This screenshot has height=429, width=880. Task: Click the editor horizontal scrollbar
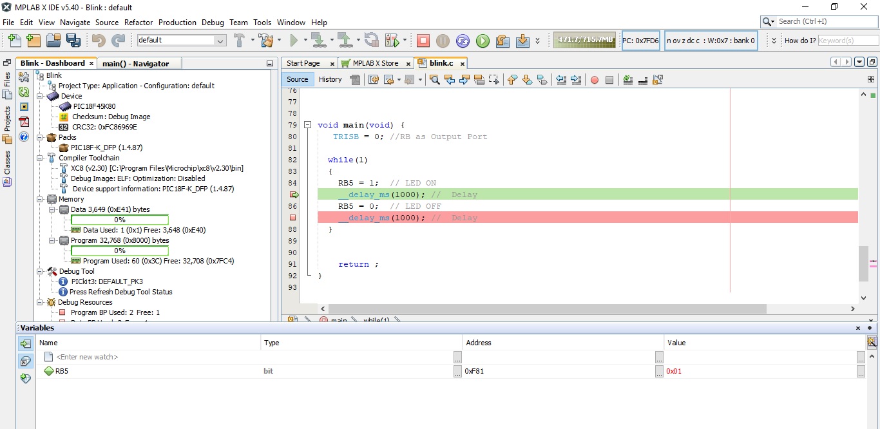coord(548,309)
